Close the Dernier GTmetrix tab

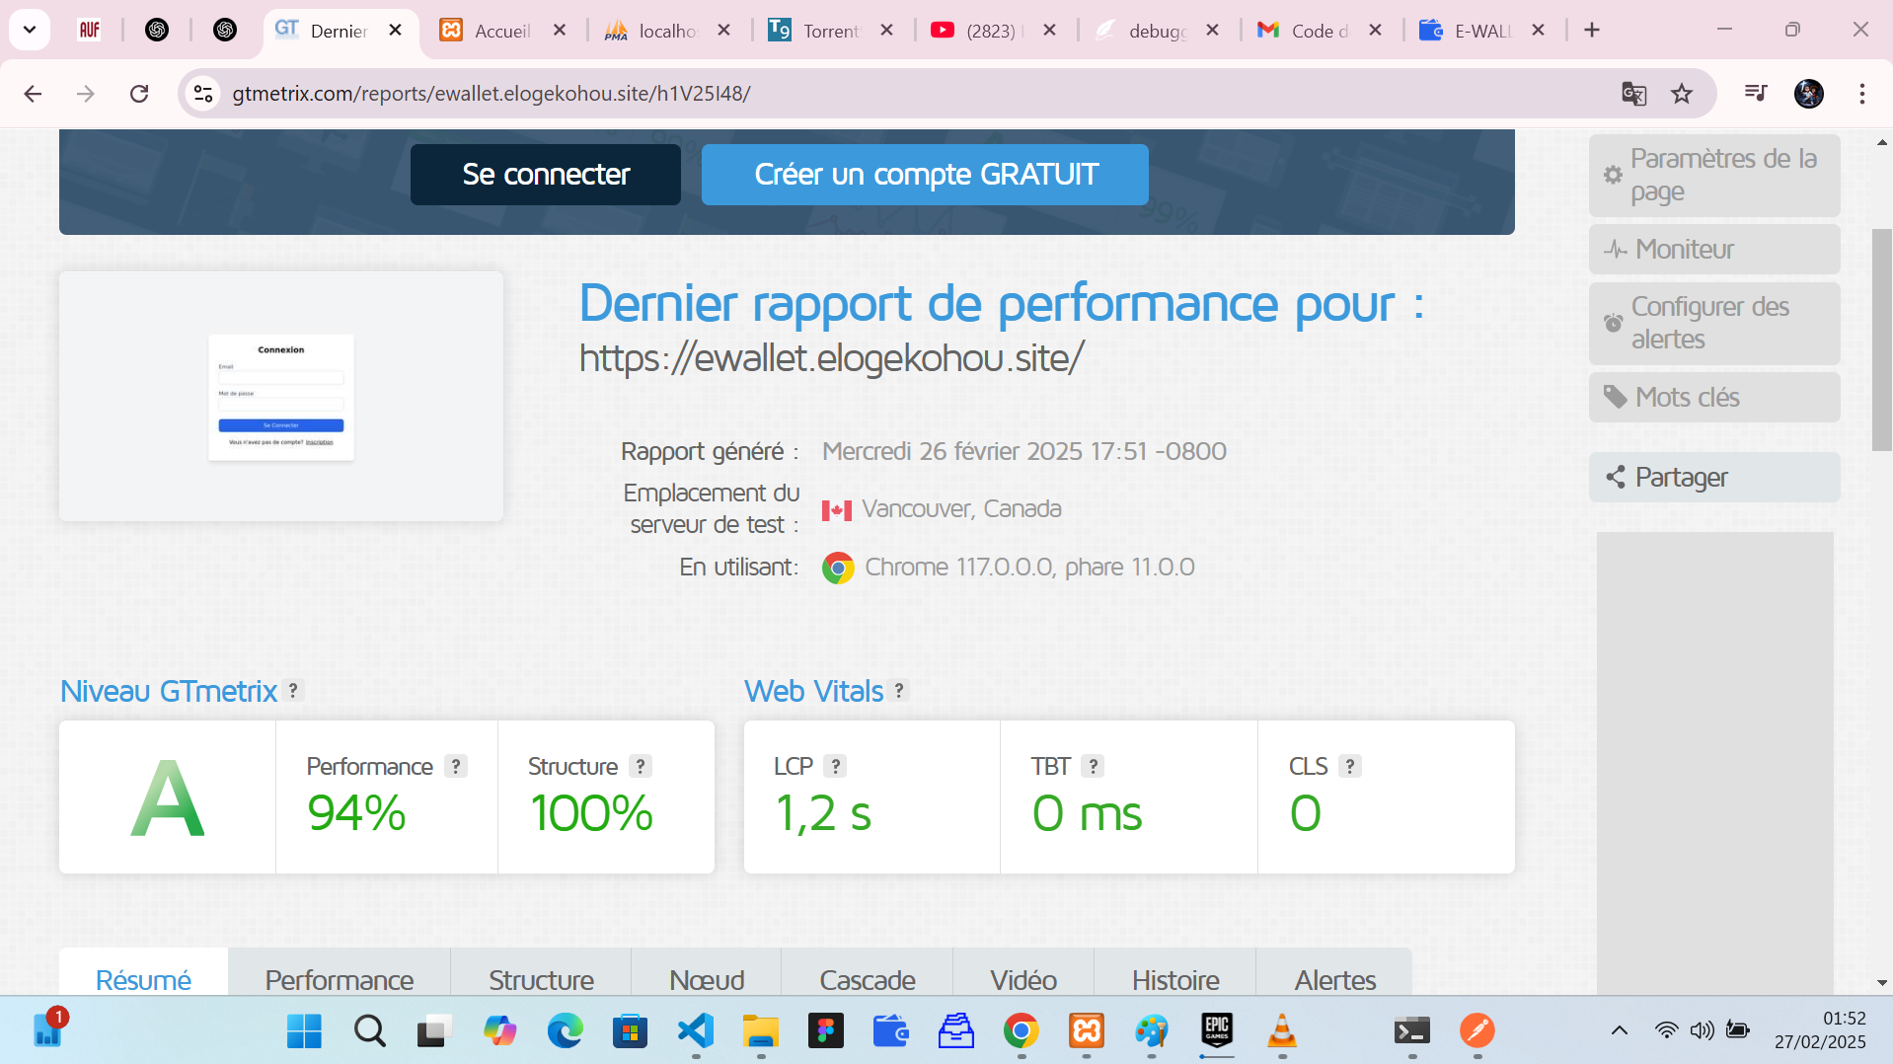(395, 30)
